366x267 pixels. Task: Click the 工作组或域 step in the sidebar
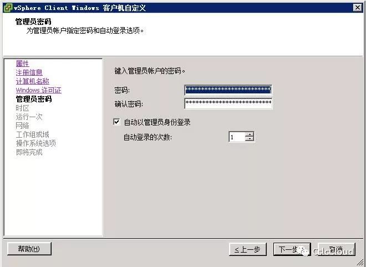pos(33,134)
